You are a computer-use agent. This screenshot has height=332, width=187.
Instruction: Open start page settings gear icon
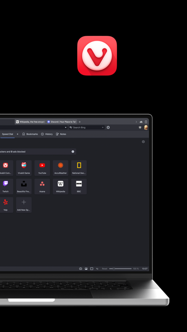click(x=143, y=142)
